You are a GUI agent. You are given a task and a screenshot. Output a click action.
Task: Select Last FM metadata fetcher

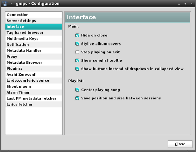pos(34,98)
